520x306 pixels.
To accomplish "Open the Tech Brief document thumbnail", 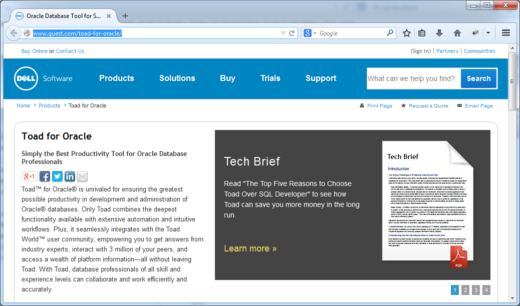I will (428, 200).
